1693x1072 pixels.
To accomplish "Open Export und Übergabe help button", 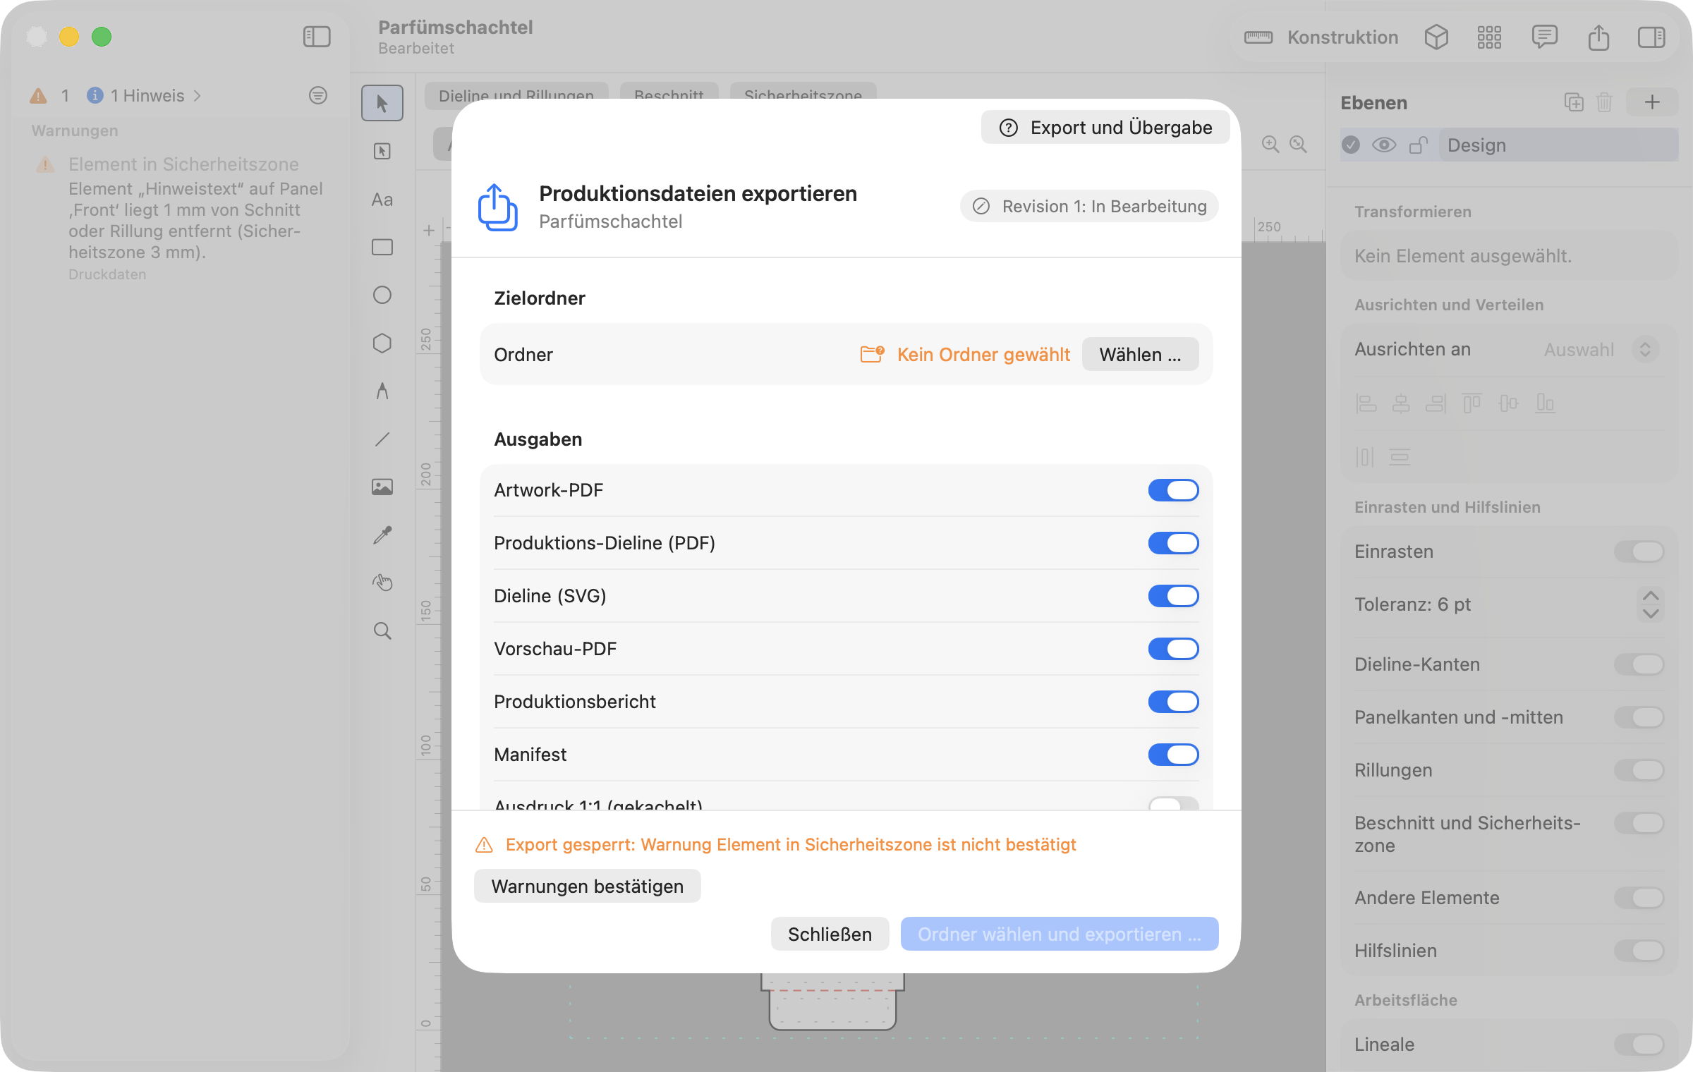I will tap(1105, 128).
